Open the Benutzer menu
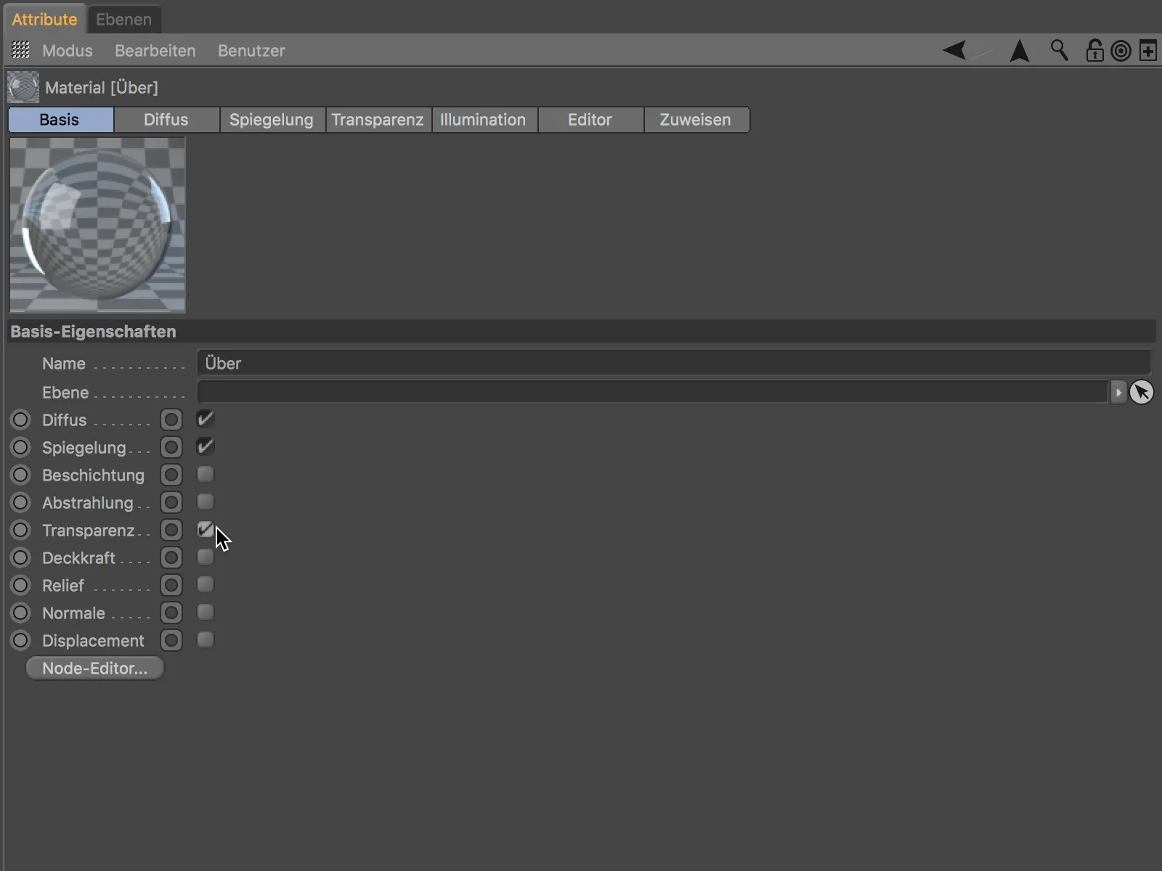This screenshot has width=1162, height=871. [x=251, y=51]
